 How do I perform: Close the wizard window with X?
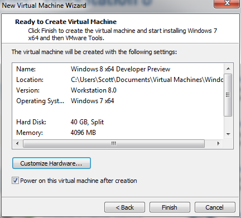(227, 3)
